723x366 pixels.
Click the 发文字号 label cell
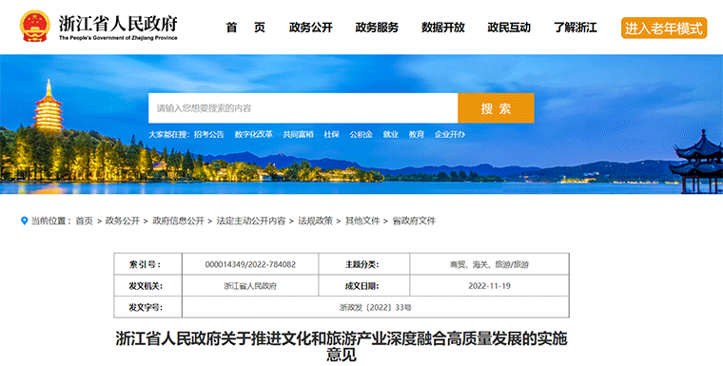coord(148,307)
